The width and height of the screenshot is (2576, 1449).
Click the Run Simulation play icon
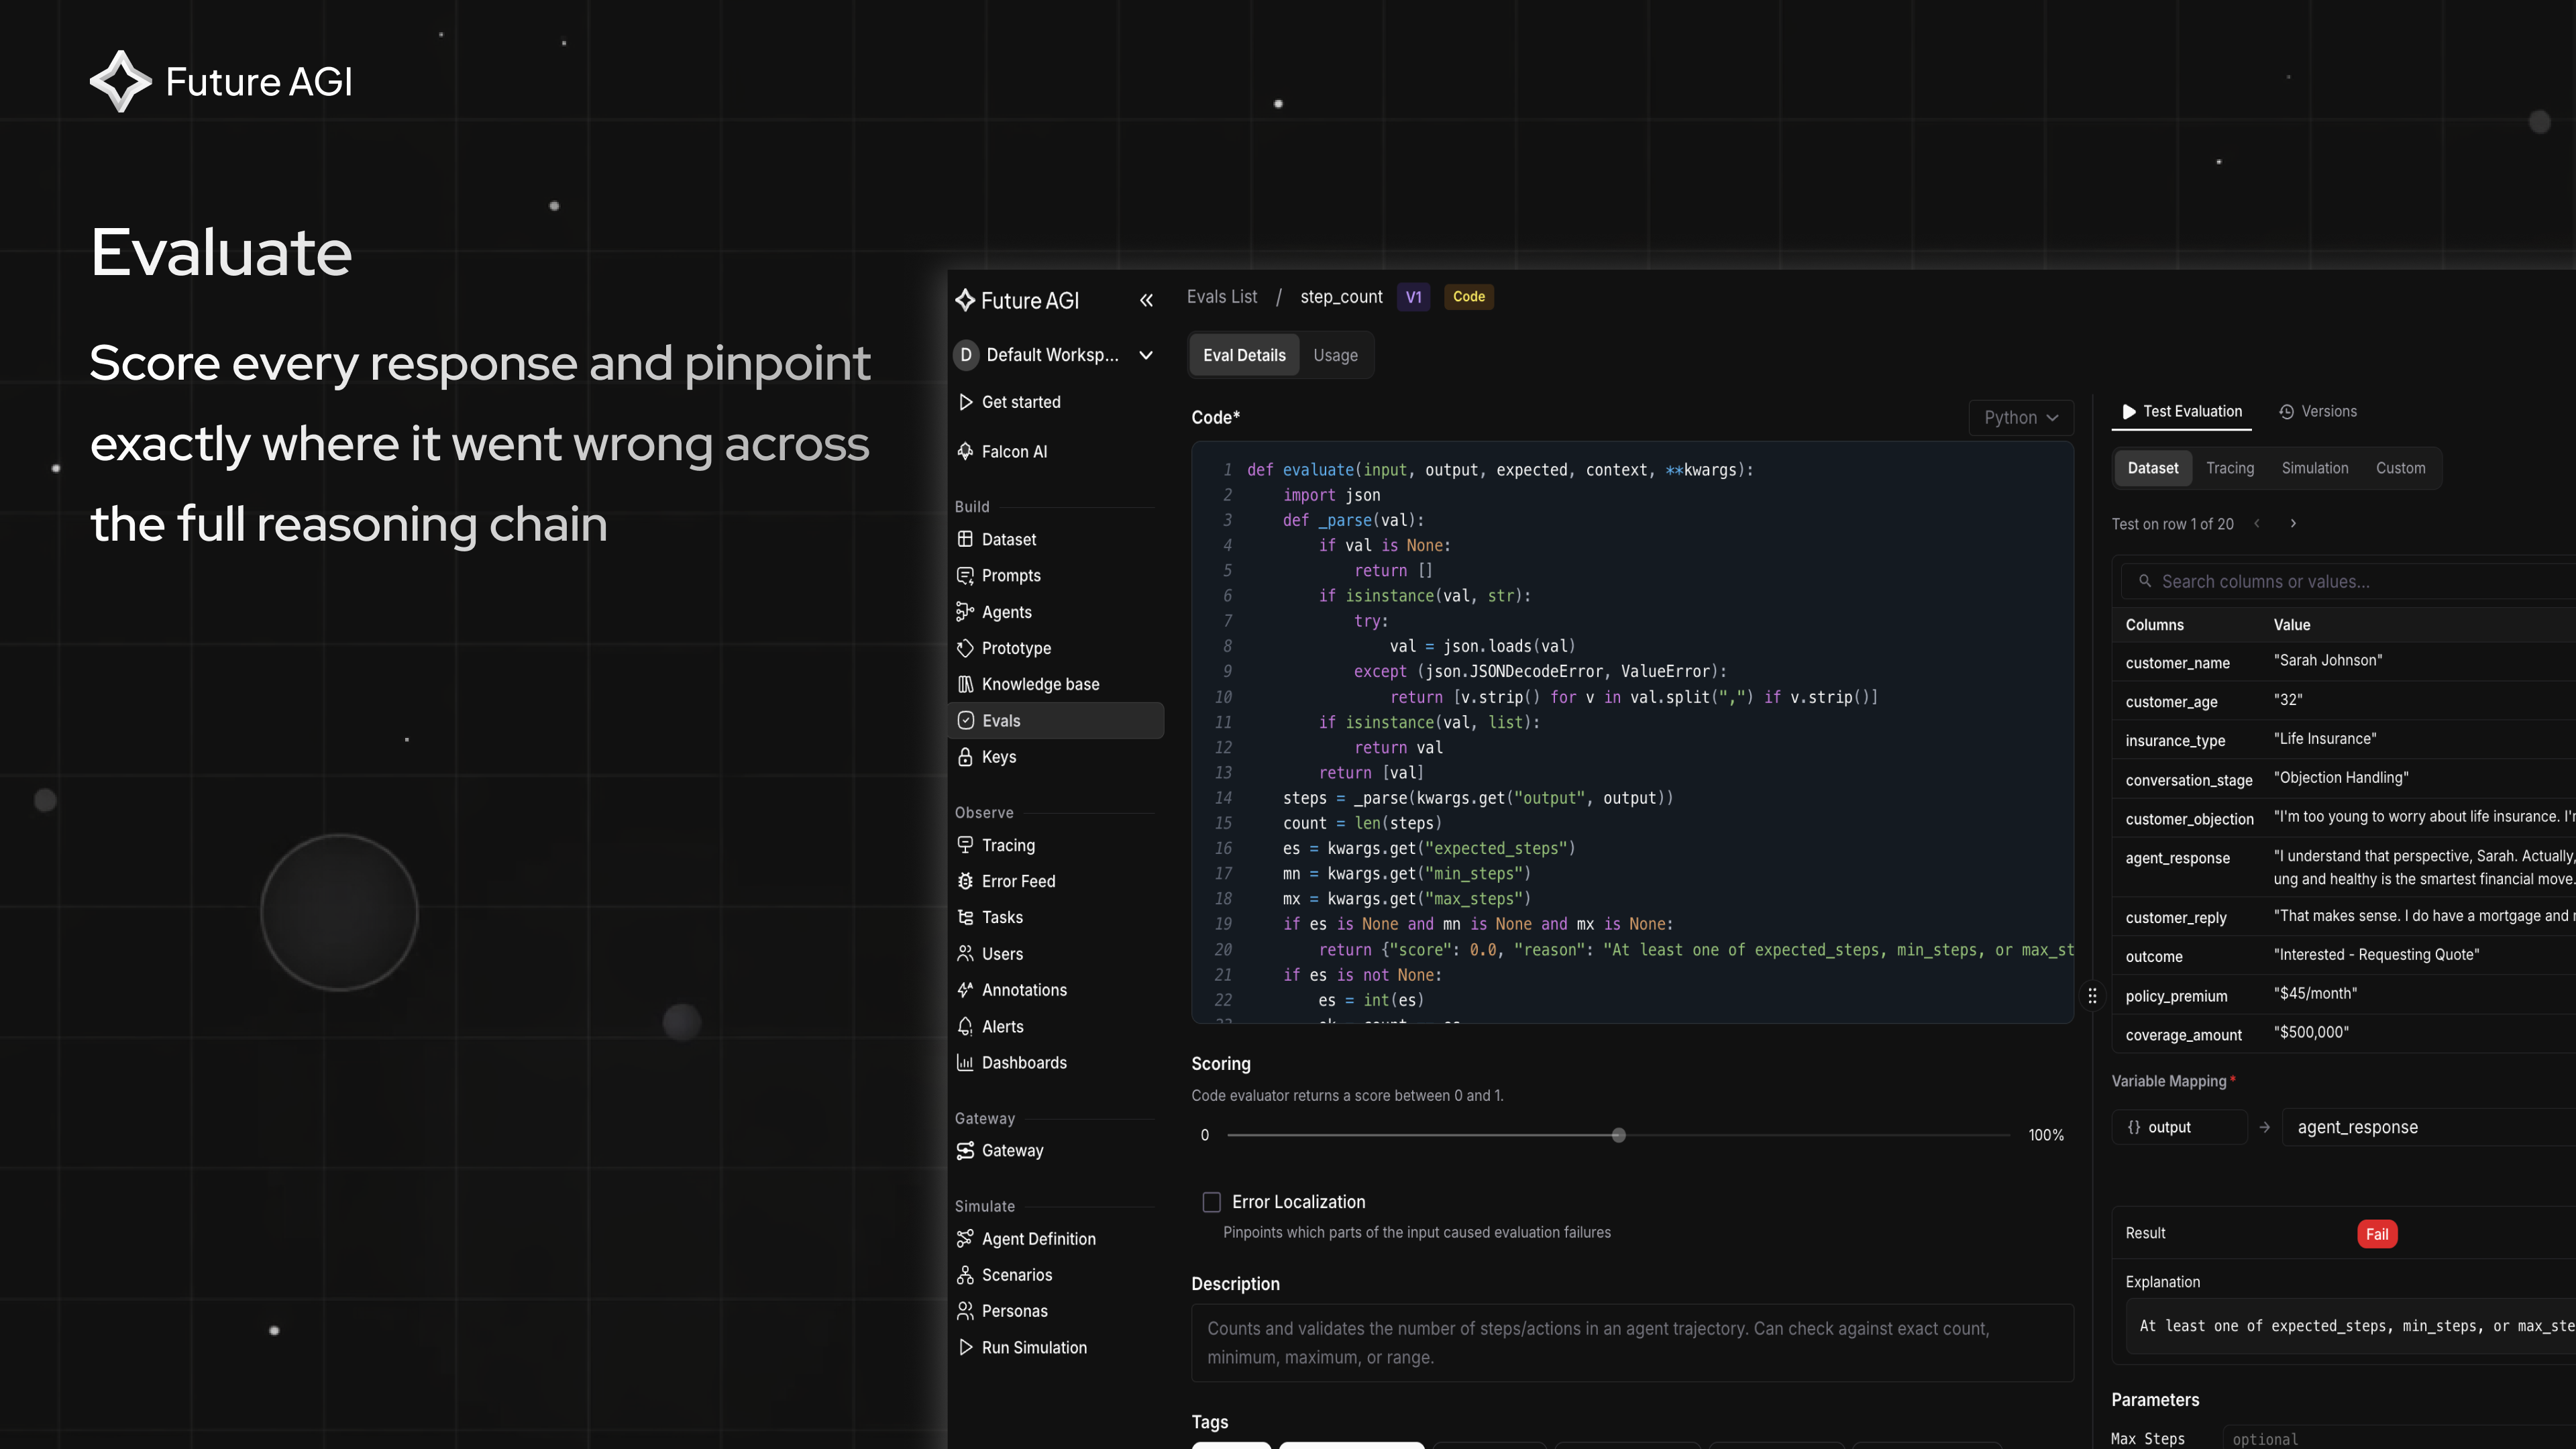point(965,1347)
